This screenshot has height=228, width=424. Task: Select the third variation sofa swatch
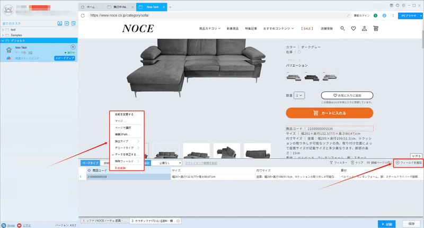[x=329, y=78]
